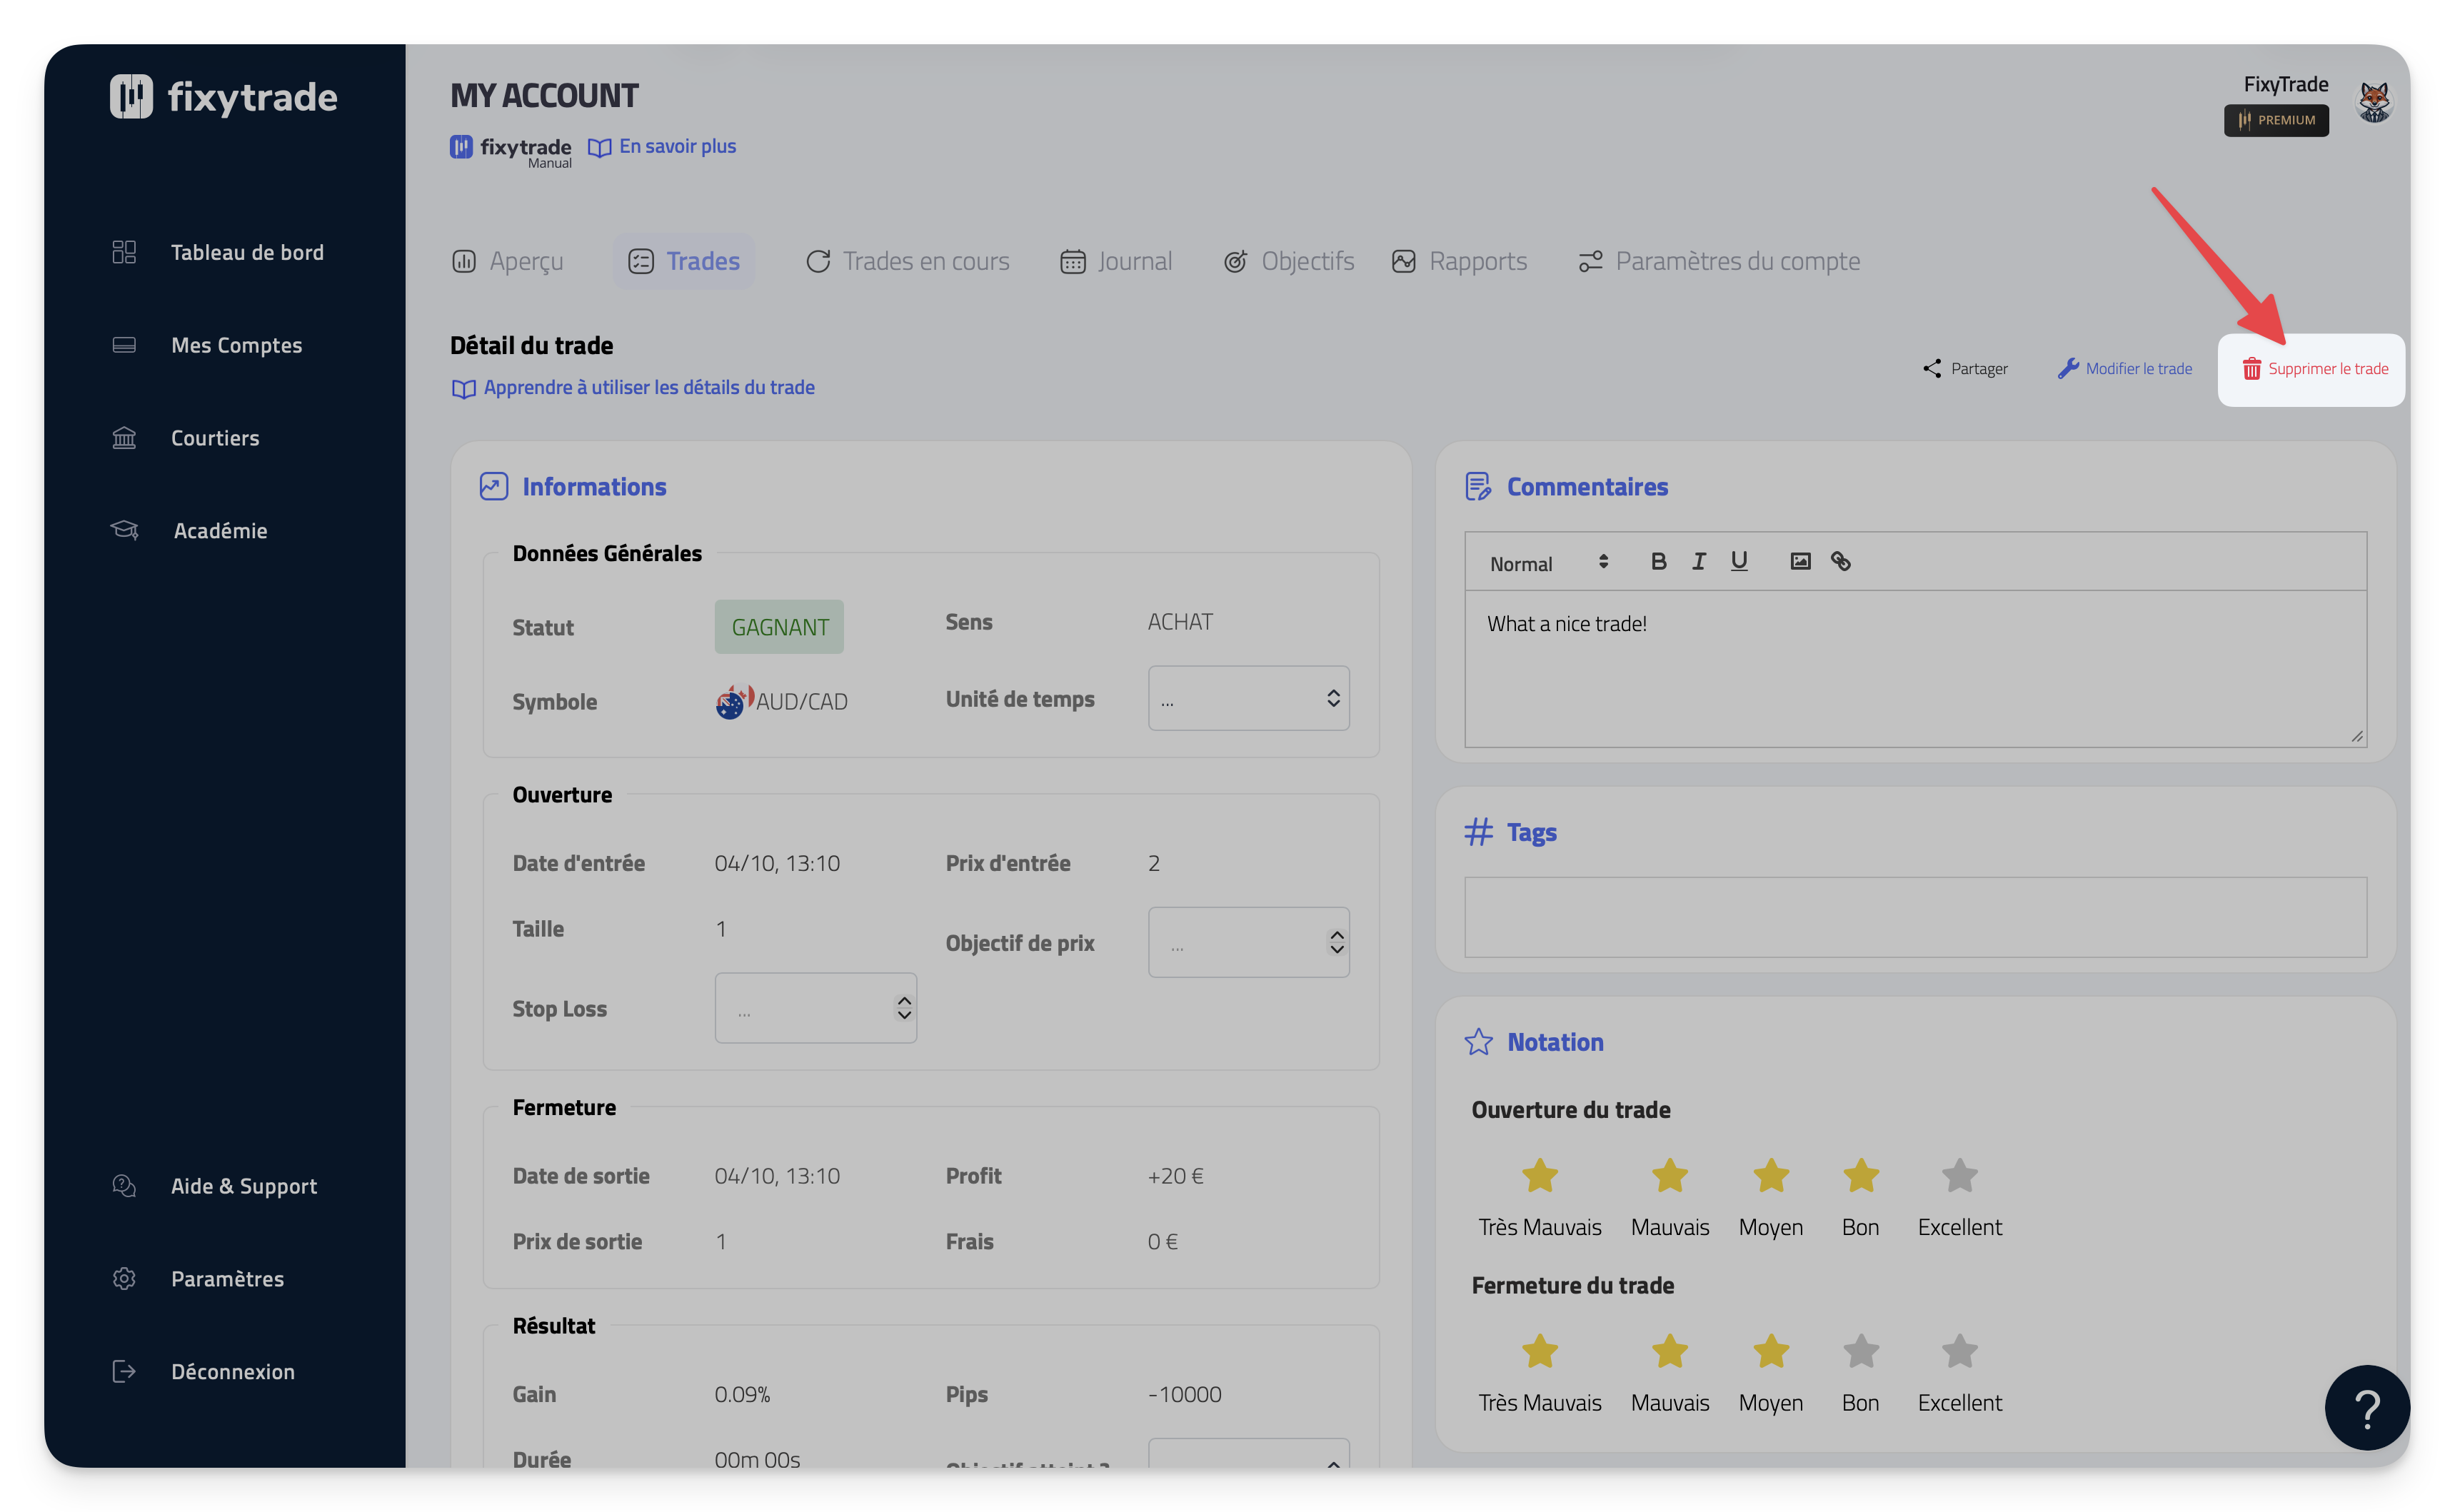
Task: Open the Rapports tab
Action: click(1460, 261)
